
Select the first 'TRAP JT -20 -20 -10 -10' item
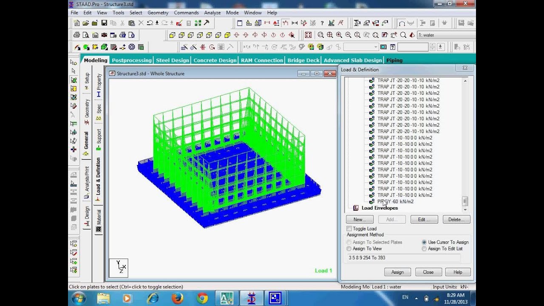pyautogui.click(x=408, y=80)
